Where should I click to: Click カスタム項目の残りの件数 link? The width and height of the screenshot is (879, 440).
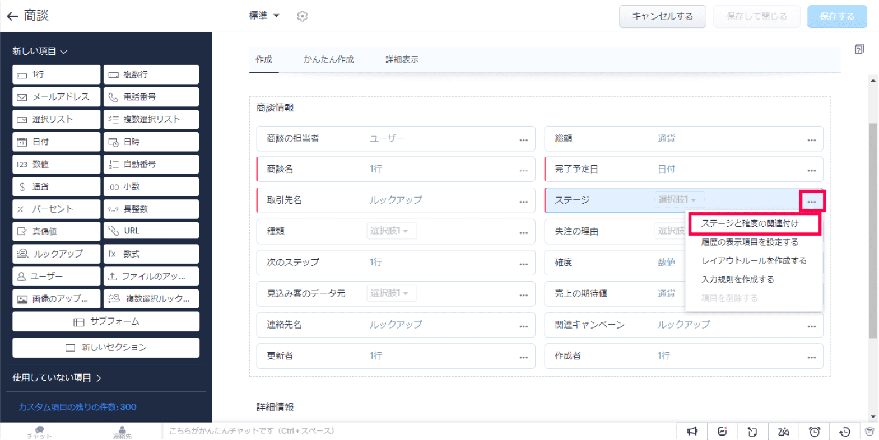point(77,407)
